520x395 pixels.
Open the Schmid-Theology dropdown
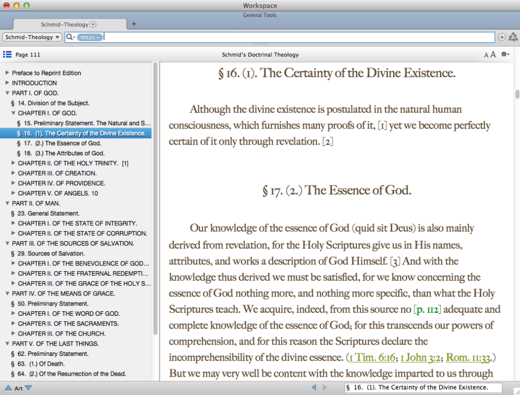click(31, 37)
